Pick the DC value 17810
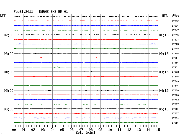Image resolution: width=180 pixels, height=137 pixels. tap(175, 123)
